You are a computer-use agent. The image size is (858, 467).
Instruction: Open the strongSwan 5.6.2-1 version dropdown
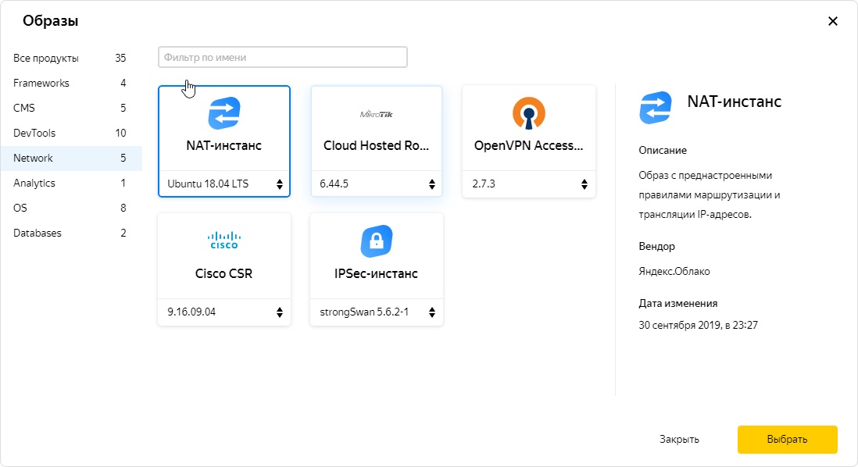(377, 312)
